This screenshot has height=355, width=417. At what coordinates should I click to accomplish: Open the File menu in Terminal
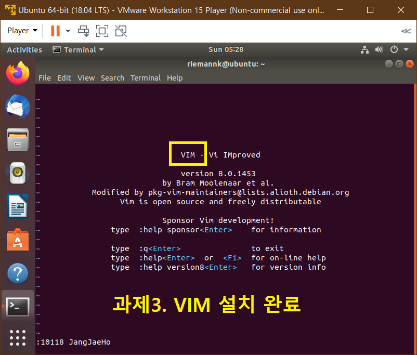click(x=44, y=78)
